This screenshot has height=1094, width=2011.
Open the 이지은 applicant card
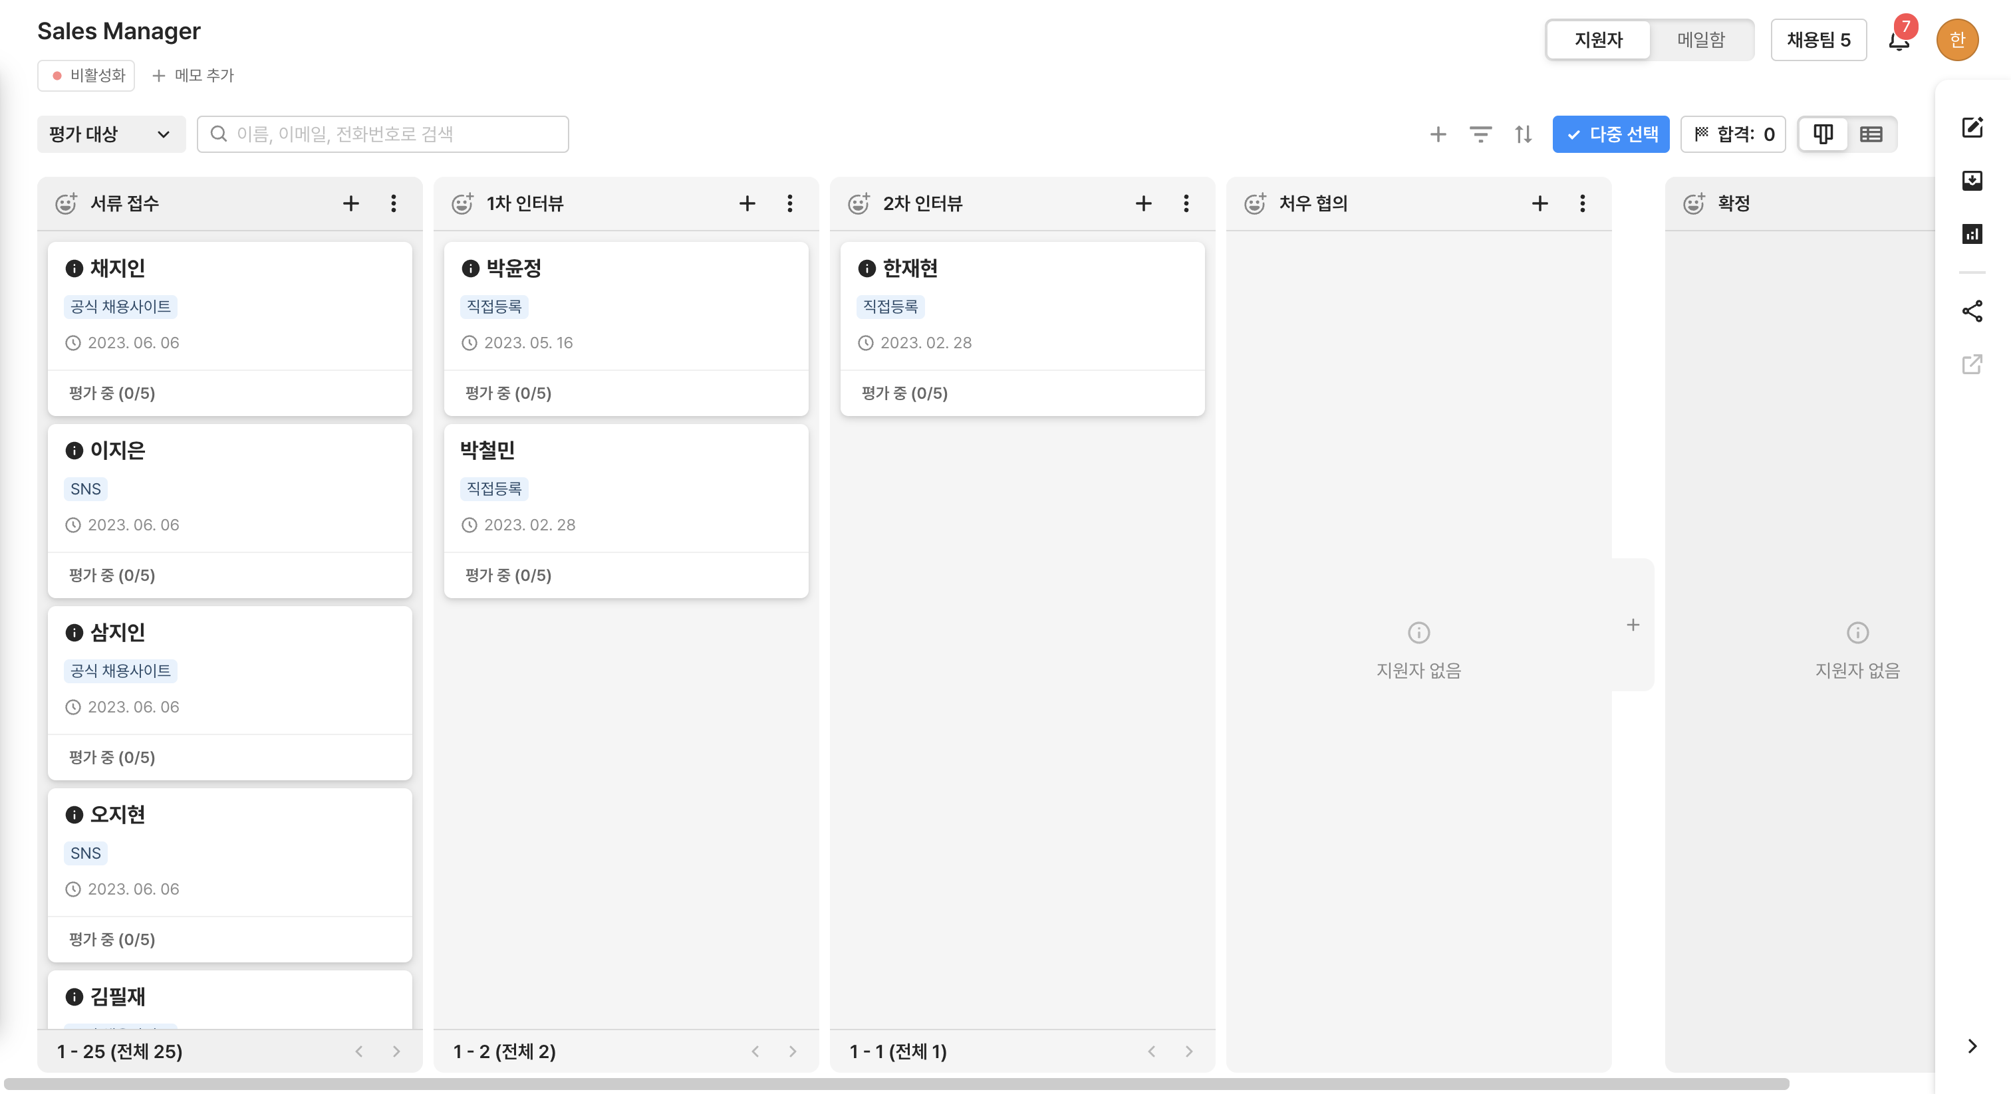tap(229, 511)
